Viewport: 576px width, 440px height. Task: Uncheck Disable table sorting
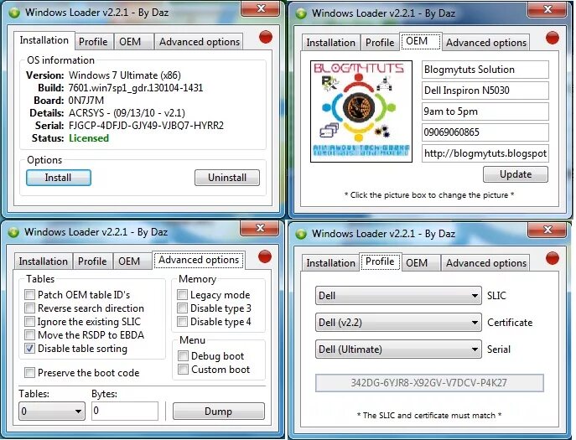click(29, 348)
